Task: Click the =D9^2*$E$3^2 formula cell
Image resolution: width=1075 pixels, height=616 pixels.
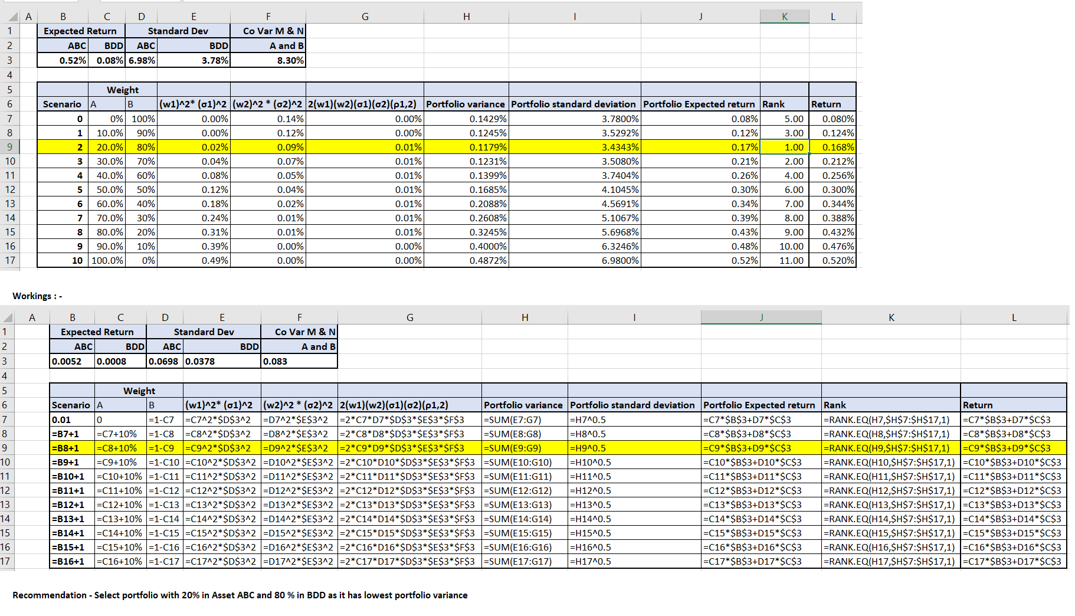Action: tap(299, 448)
